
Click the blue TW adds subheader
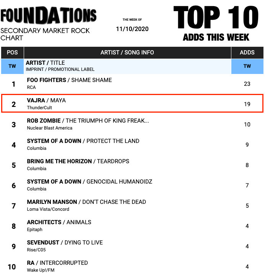(x=247, y=66)
